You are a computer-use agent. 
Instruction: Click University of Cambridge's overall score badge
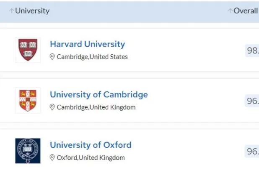pos(252,101)
